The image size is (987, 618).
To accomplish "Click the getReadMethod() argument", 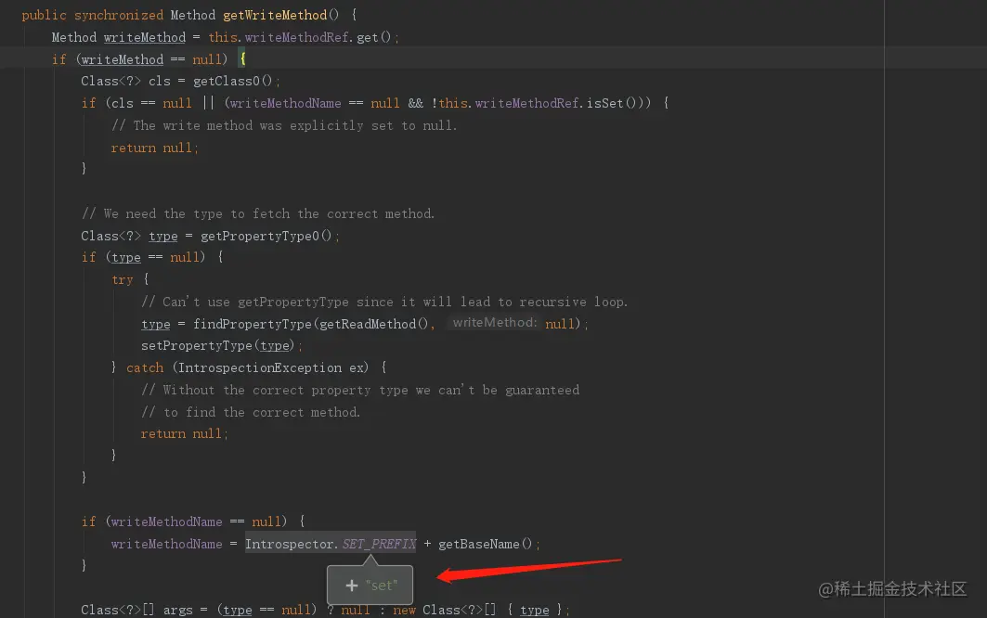I will click(x=374, y=324).
